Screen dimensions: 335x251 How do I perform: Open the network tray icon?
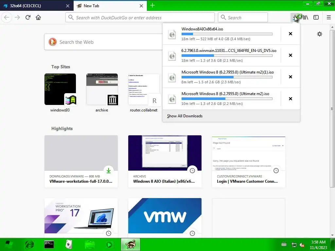[x=294, y=245]
